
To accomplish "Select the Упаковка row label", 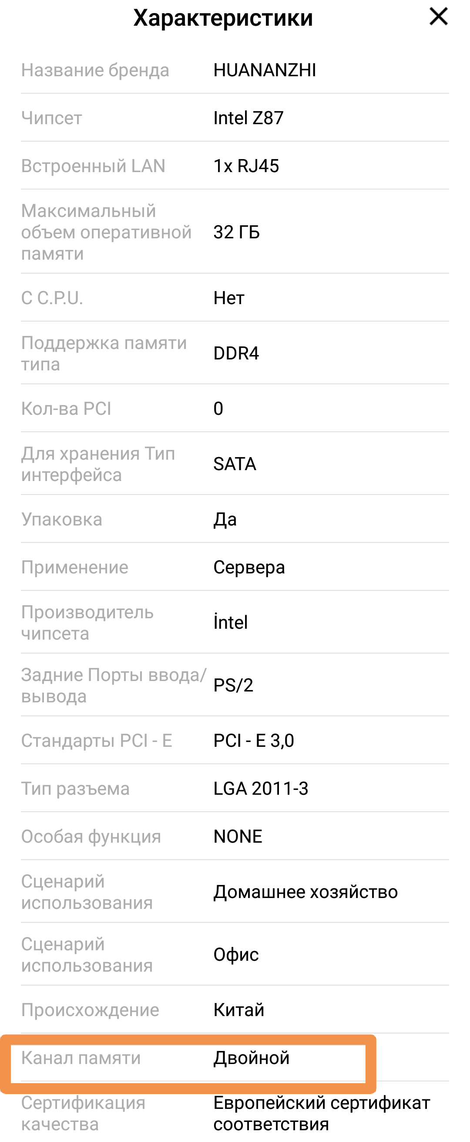I will (61, 519).
